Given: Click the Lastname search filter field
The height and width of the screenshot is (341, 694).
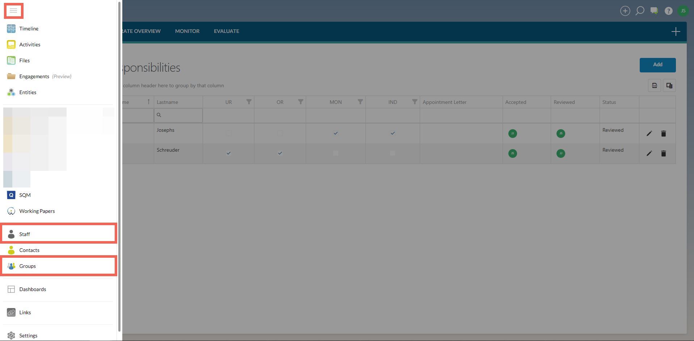Looking at the screenshot, I should click(x=178, y=115).
